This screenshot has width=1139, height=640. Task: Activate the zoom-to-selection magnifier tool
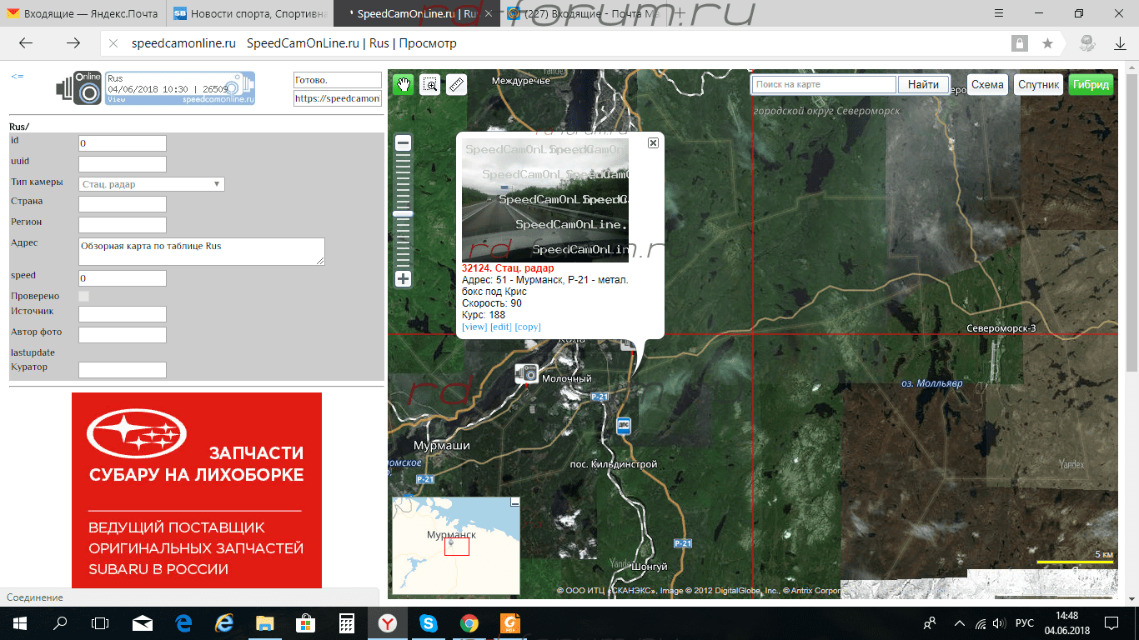point(429,84)
